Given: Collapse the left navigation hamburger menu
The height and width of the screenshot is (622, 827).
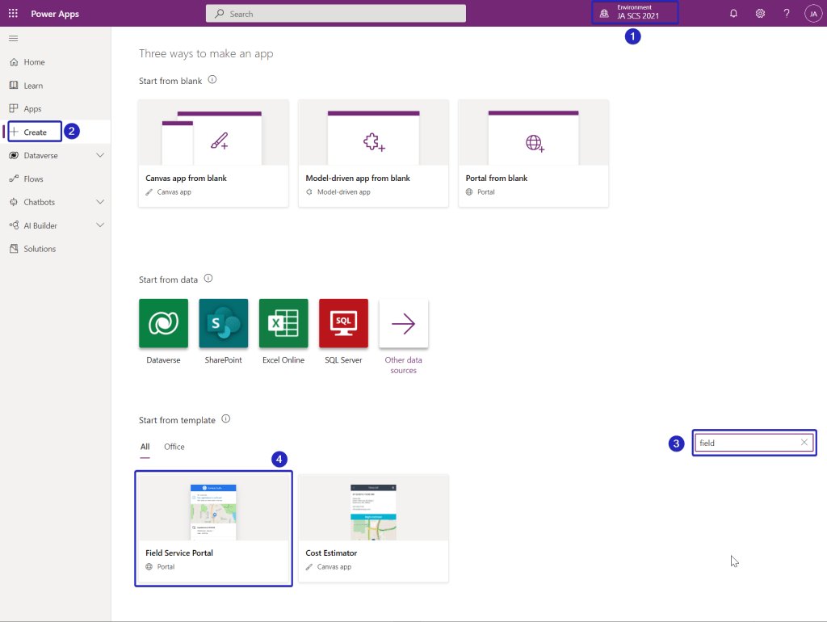Looking at the screenshot, I should pyautogui.click(x=13, y=39).
